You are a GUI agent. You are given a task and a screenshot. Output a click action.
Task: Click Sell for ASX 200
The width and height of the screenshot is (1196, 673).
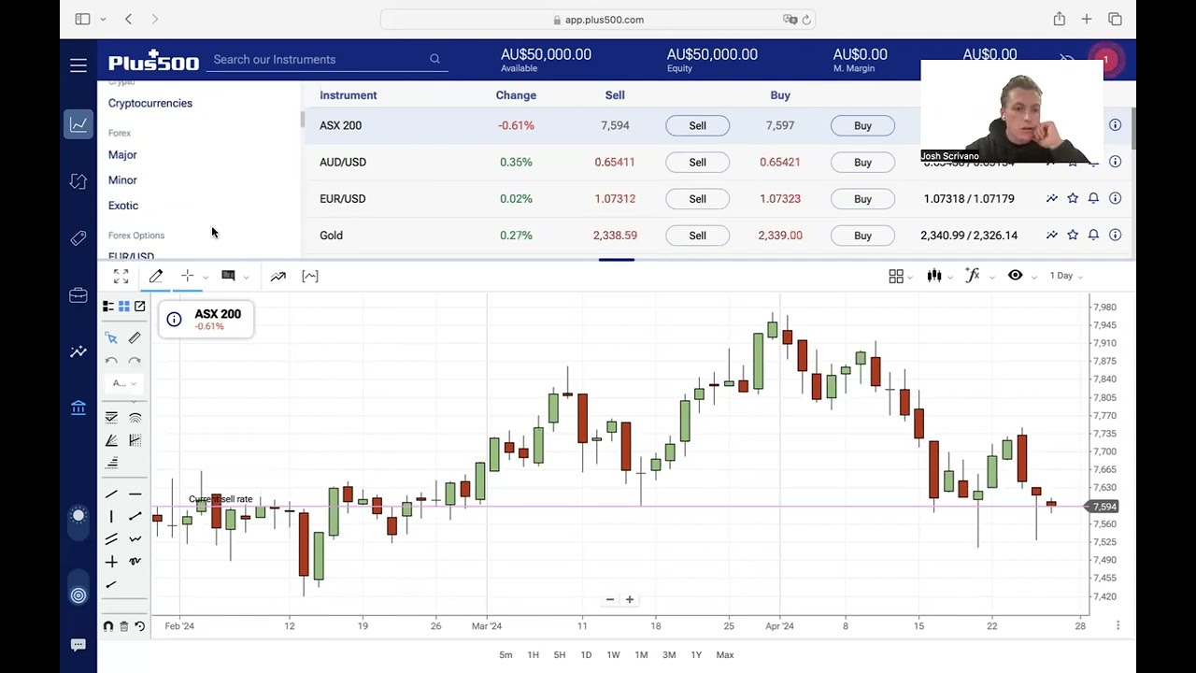tap(697, 125)
